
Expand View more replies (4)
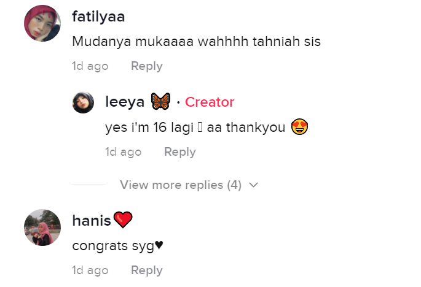click(181, 185)
